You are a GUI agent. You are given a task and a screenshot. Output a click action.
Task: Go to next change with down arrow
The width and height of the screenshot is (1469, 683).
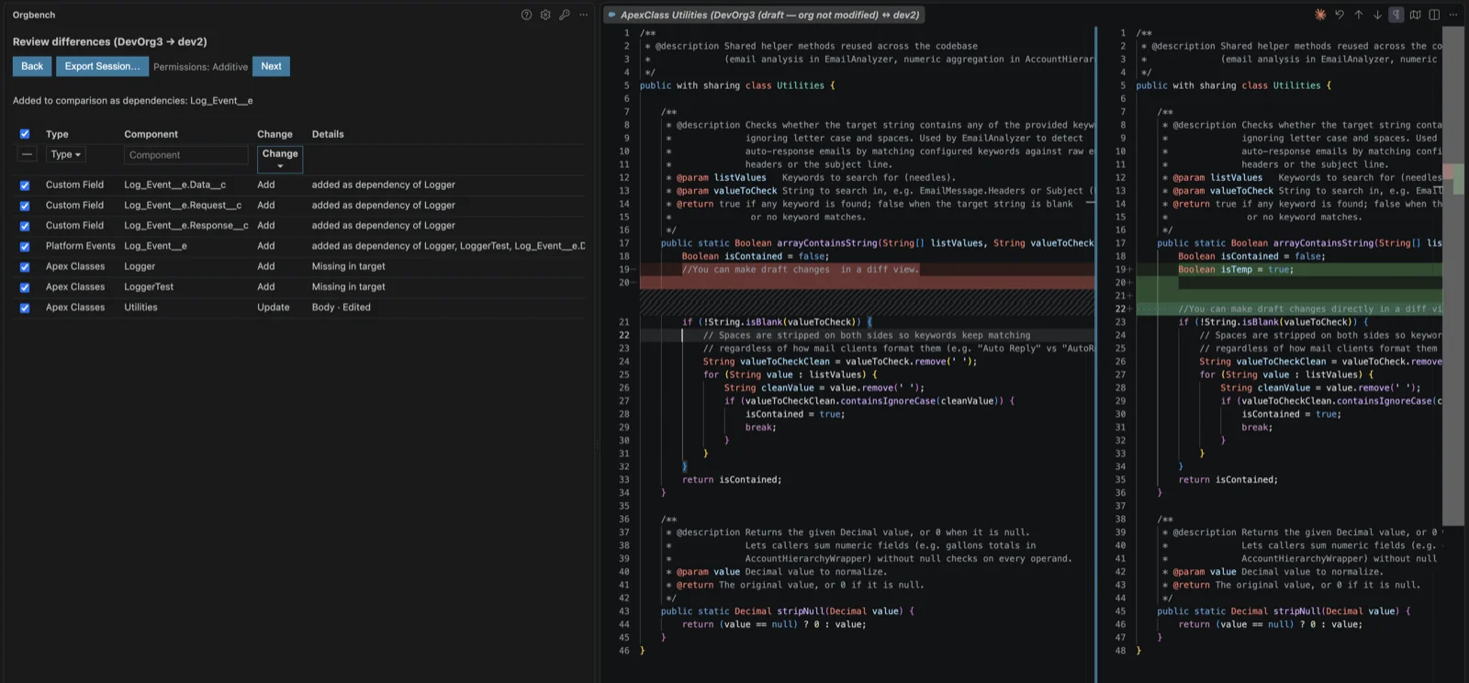(x=1377, y=15)
